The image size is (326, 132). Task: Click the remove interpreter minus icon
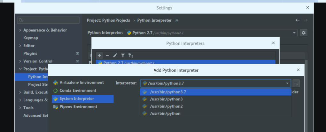(x=107, y=55)
